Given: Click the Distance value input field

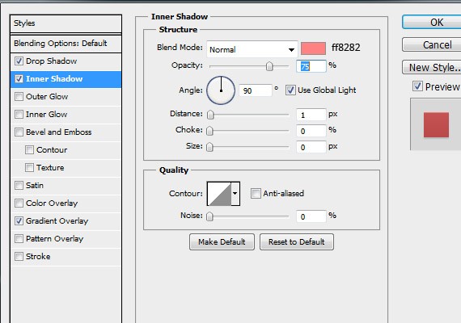Looking at the screenshot, I should [x=311, y=115].
